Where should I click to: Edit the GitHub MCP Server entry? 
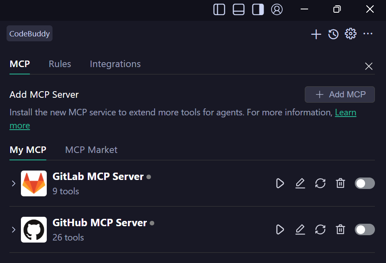(x=300, y=229)
